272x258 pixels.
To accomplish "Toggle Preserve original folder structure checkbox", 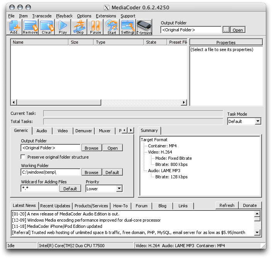I will click(x=23, y=157).
